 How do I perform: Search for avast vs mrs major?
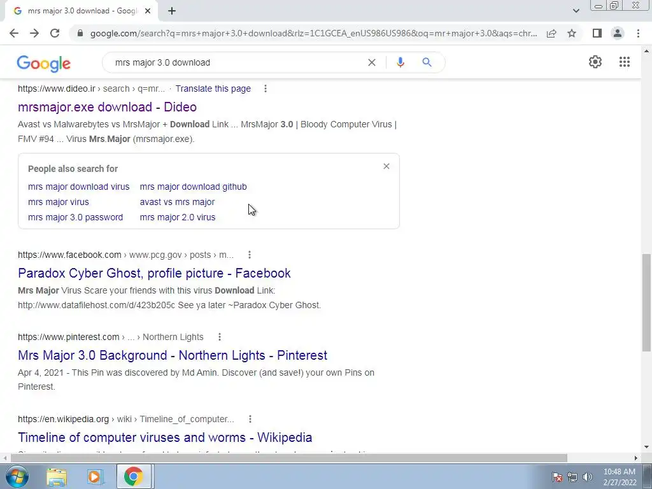[x=177, y=202]
